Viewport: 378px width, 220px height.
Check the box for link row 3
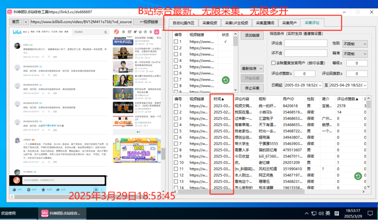(176, 54)
